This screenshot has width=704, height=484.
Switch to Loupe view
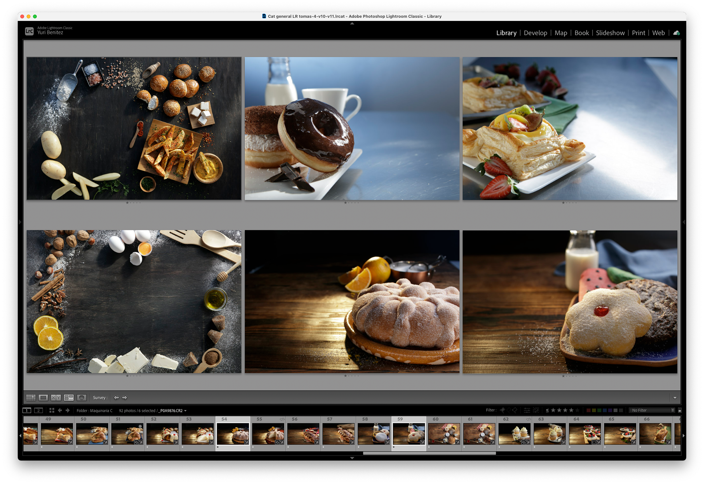click(x=43, y=398)
